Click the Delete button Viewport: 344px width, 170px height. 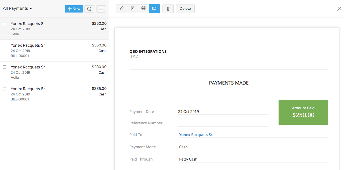(x=185, y=8)
